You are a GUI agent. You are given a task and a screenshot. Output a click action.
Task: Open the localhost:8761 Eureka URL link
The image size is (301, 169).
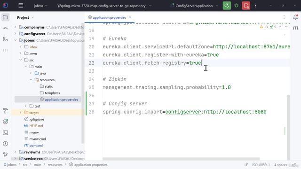tap(251, 46)
